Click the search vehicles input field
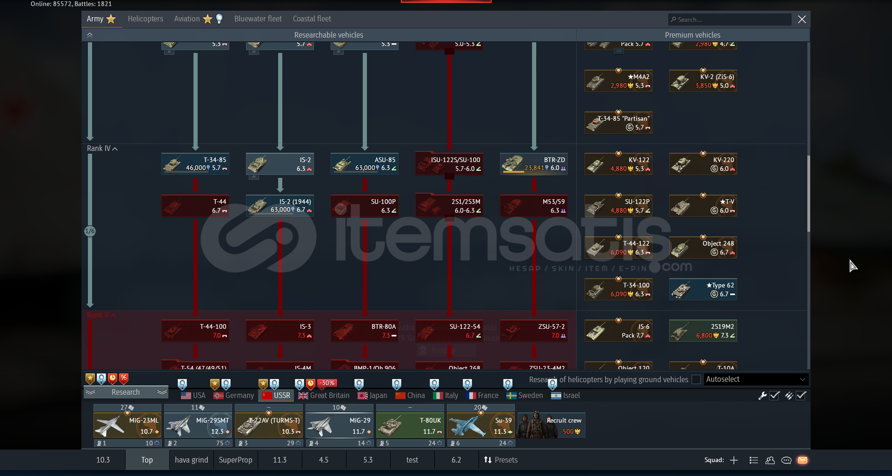Viewport: 892px width, 476px height. pos(730,20)
